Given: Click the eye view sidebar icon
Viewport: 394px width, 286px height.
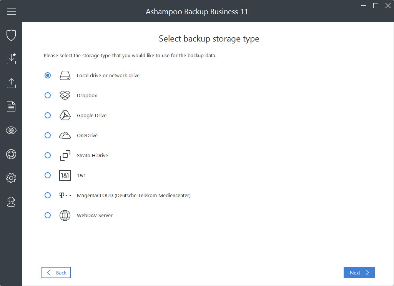Looking at the screenshot, I should [x=11, y=130].
